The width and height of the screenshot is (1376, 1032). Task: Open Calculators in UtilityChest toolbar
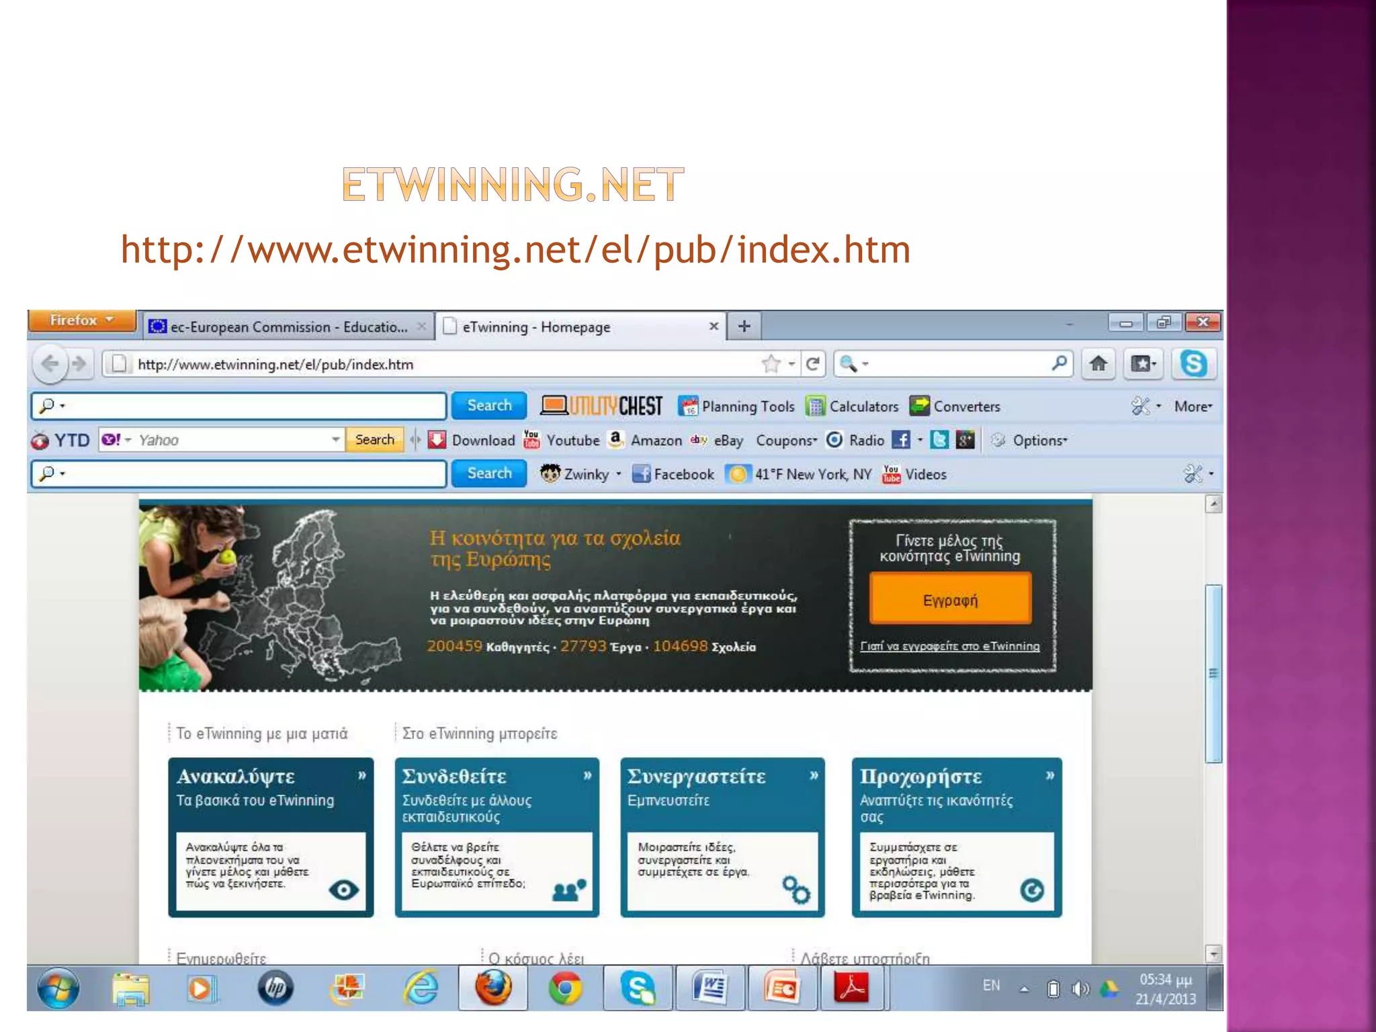coord(852,406)
